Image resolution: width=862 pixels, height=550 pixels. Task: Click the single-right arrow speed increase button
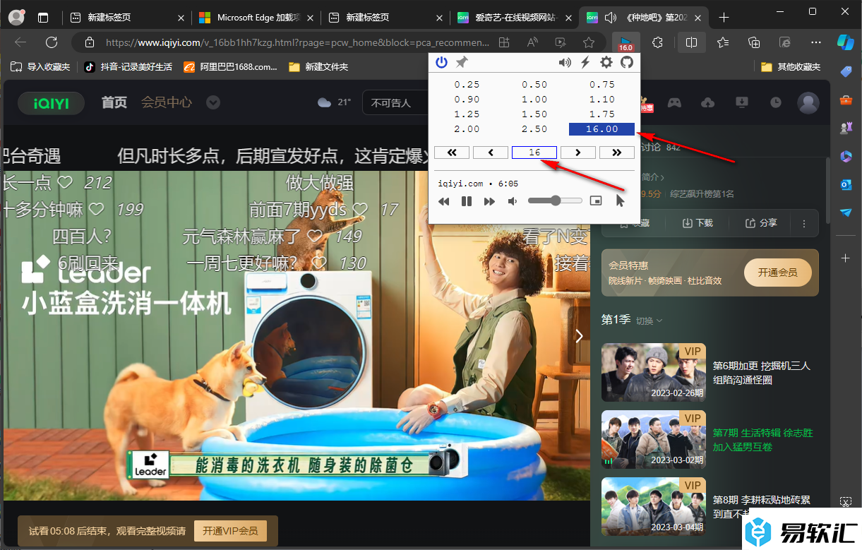coord(578,153)
